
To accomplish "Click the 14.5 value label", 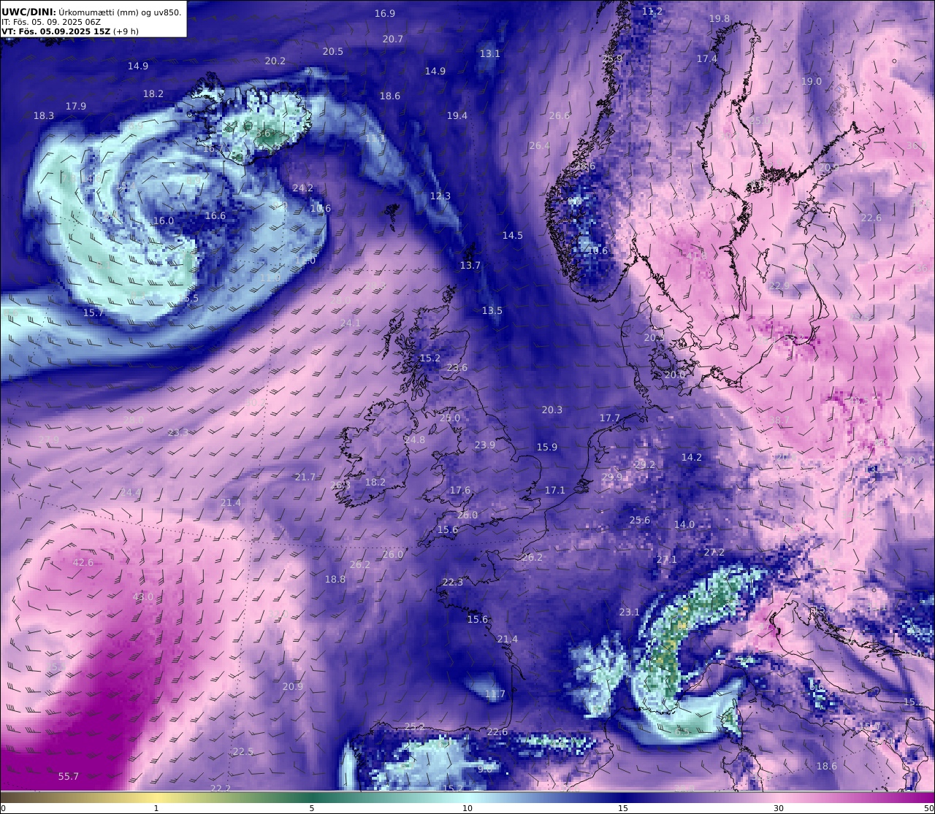I will click(513, 235).
